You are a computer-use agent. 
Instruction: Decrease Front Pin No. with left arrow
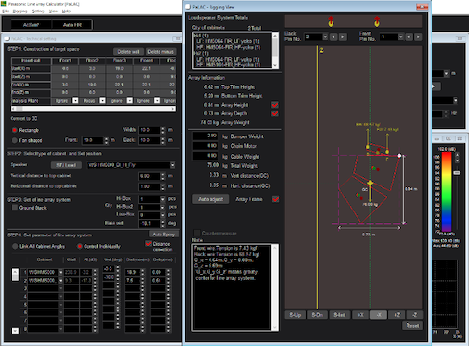coord(409,37)
